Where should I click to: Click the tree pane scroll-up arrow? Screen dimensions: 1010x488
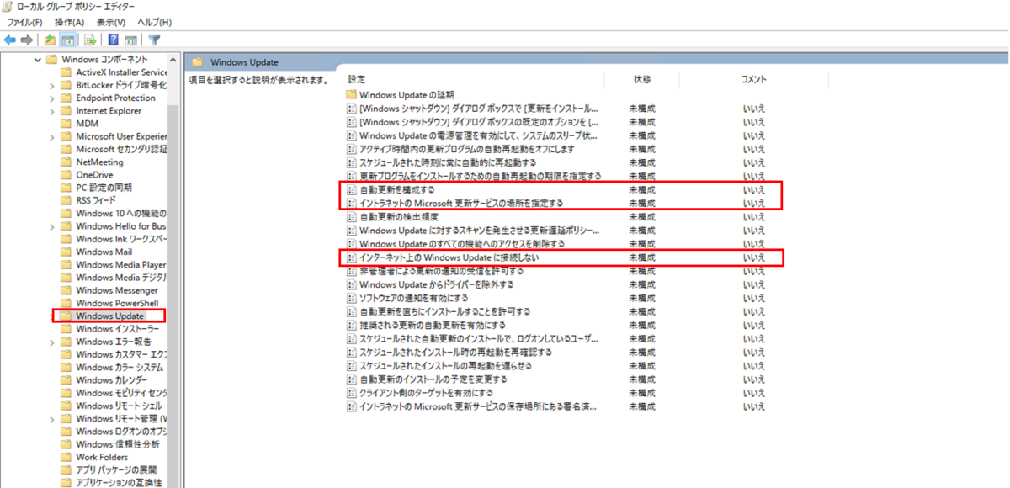click(x=173, y=60)
